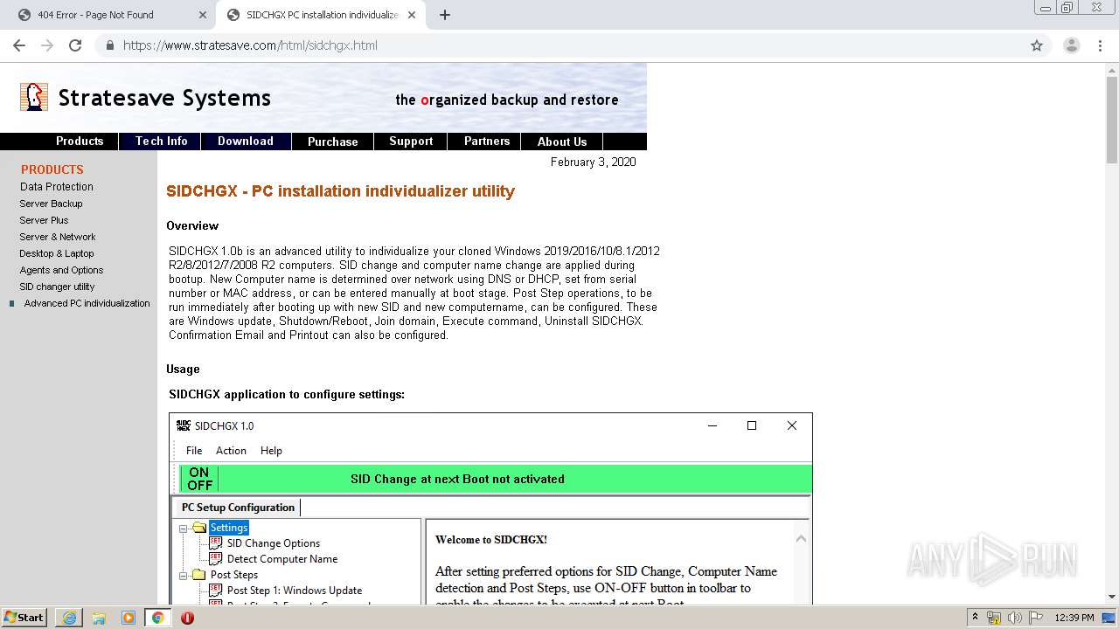Go back with browser back arrow
The width and height of the screenshot is (1119, 629).
[19, 45]
